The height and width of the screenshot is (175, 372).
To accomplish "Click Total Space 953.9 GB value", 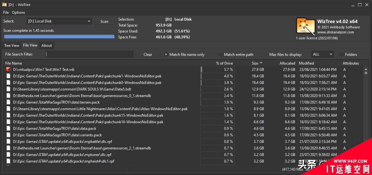I will coord(164,25).
